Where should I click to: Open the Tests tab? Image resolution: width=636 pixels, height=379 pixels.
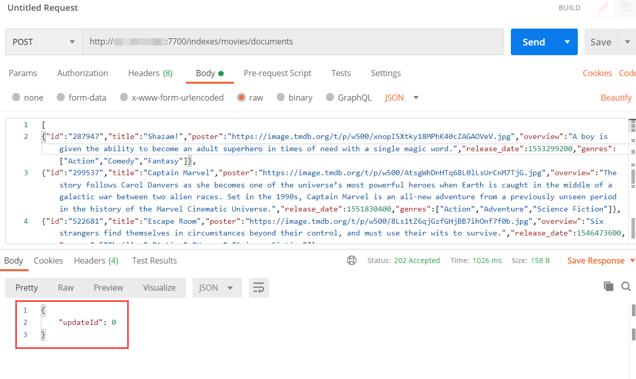point(341,73)
